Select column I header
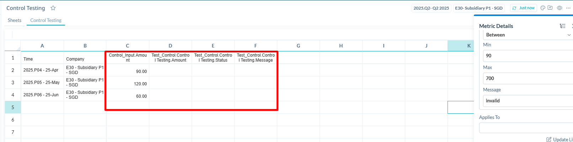The width and height of the screenshot is (573, 142). (x=384, y=46)
